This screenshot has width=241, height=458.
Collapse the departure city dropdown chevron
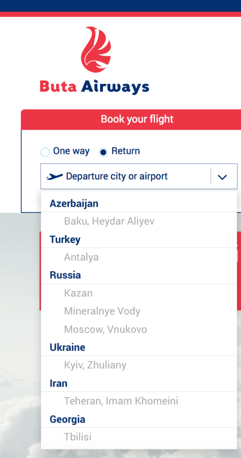(222, 177)
